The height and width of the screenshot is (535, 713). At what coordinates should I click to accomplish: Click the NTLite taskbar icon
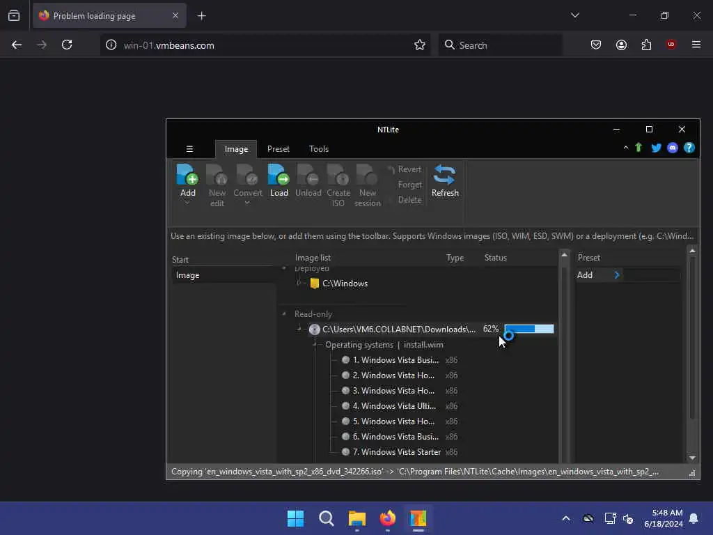coord(418,518)
